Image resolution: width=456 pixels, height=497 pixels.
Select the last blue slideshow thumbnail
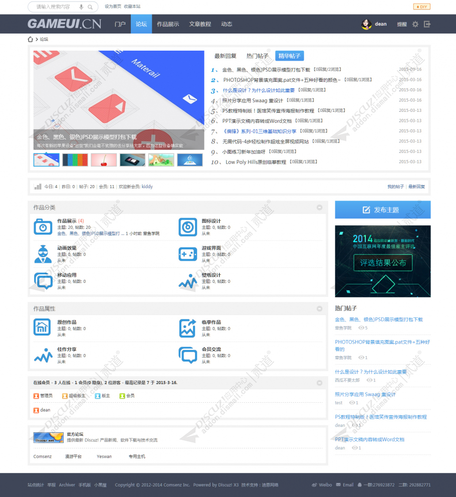pyautogui.click(x=190, y=160)
